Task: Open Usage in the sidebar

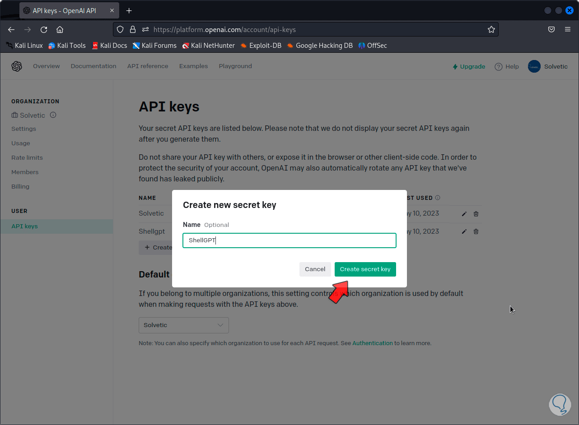Action: point(21,143)
